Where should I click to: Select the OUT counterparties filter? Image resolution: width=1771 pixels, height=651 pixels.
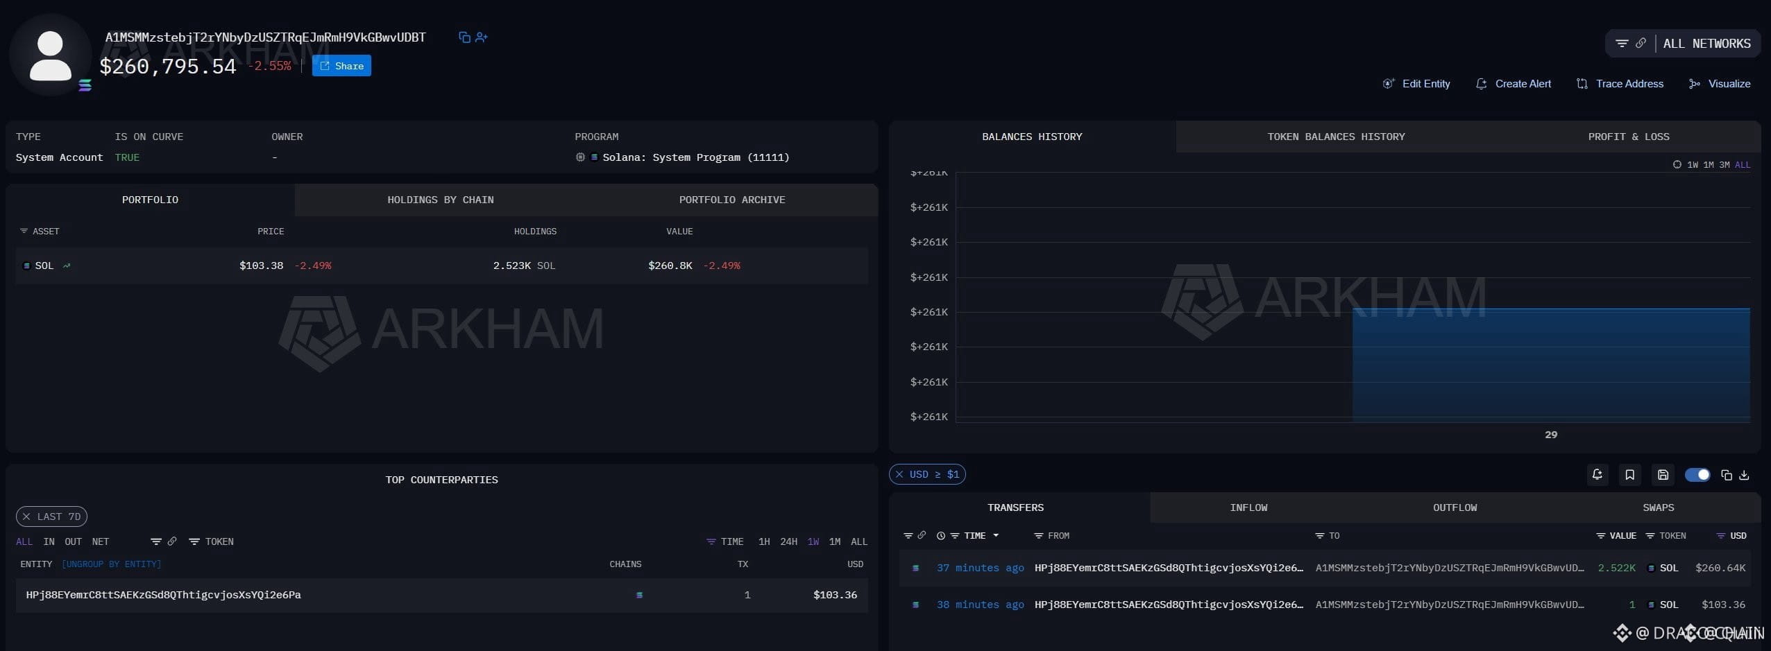coord(73,542)
